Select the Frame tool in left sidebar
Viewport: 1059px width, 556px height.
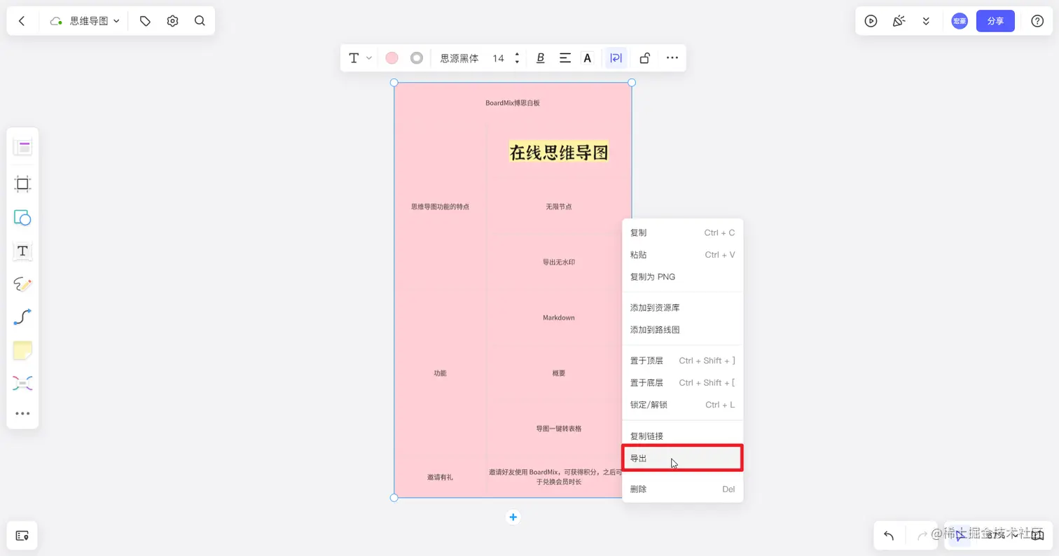tap(22, 184)
